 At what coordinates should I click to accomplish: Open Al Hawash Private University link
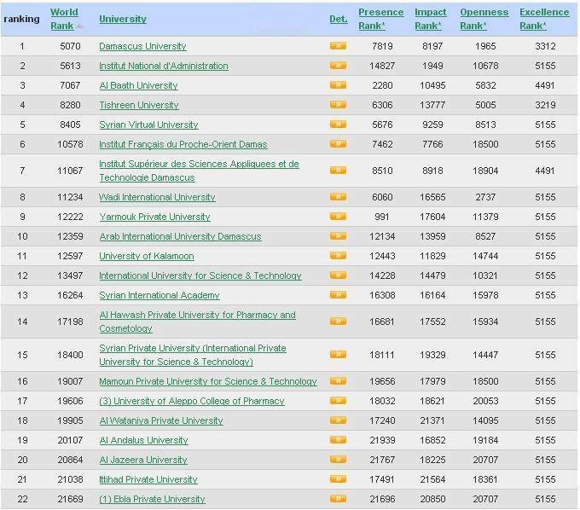pyautogui.click(x=198, y=322)
